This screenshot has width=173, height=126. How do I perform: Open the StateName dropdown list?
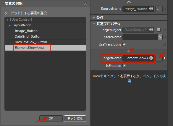click(160, 37)
